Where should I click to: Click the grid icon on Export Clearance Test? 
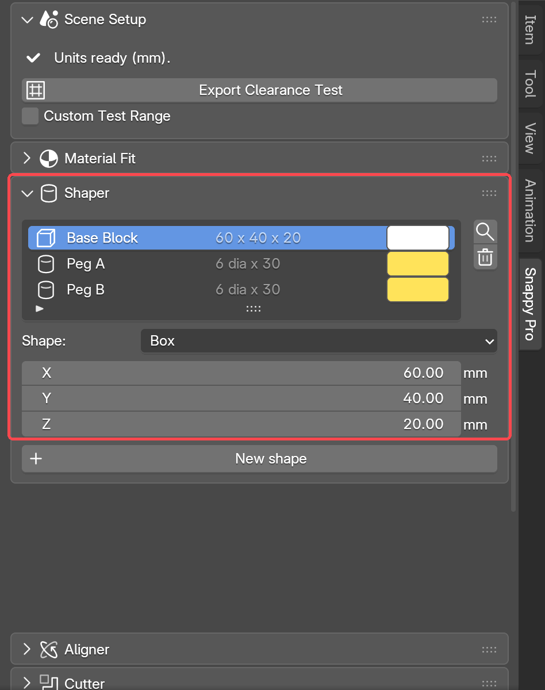tap(36, 90)
